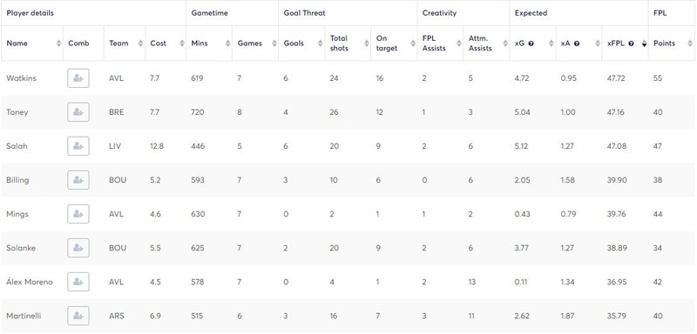This screenshot has width=697, height=334.
Task: Add Solanke via the Comb icon
Action: pos(78,248)
